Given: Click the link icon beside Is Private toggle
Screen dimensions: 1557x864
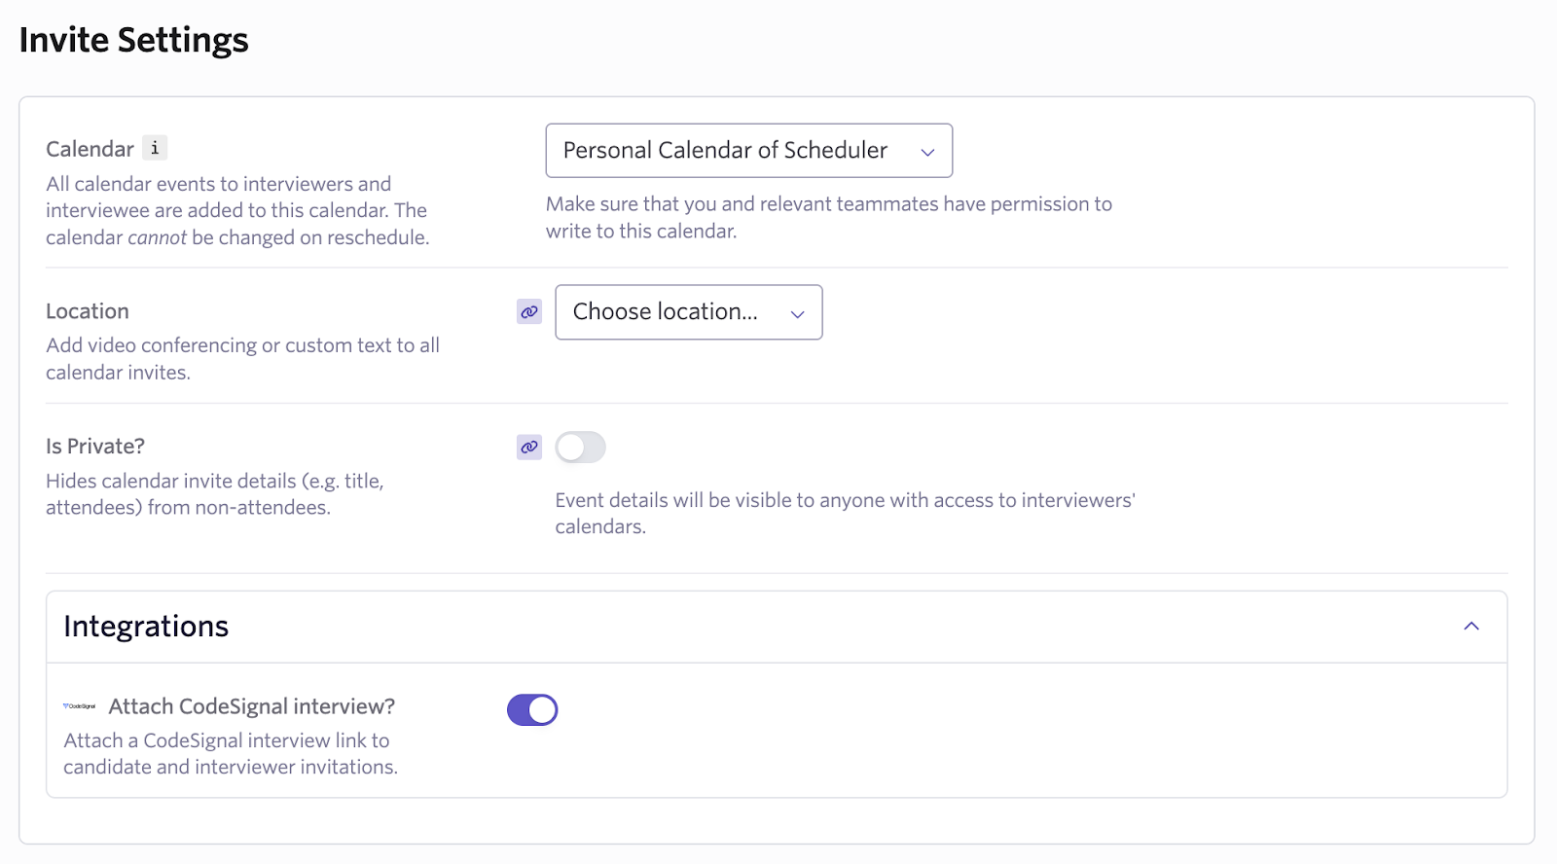Looking at the screenshot, I should pyautogui.click(x=529, y=448).
